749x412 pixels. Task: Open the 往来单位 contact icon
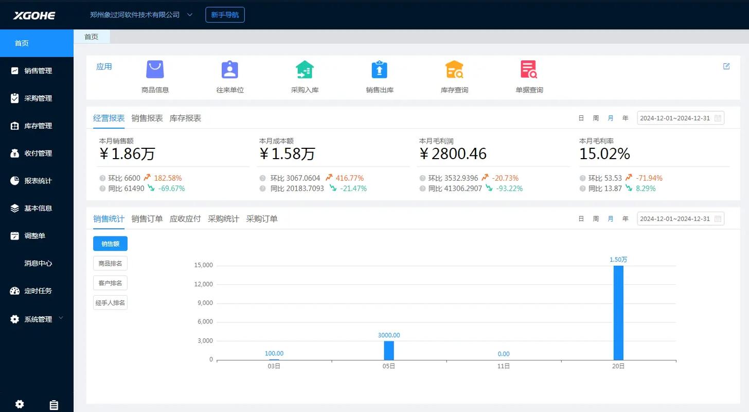[230, 70]
